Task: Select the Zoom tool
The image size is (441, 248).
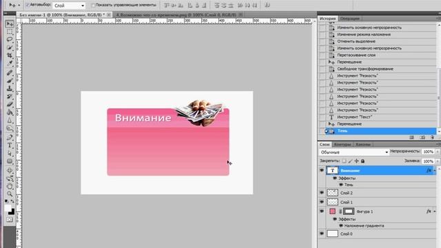Action: tap(10, 194)
